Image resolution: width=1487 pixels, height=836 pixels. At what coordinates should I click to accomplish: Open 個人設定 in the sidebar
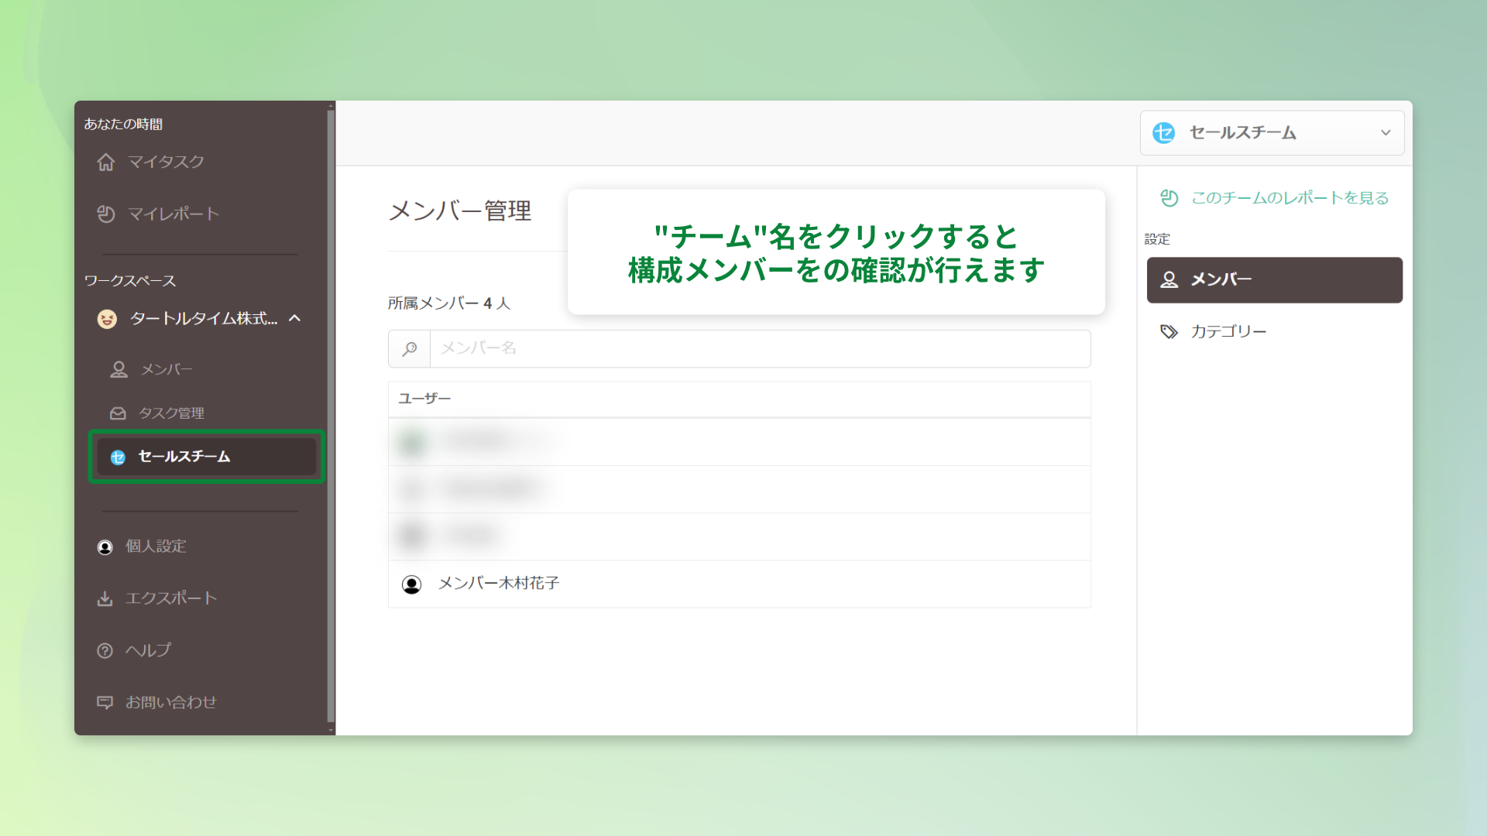156,546
